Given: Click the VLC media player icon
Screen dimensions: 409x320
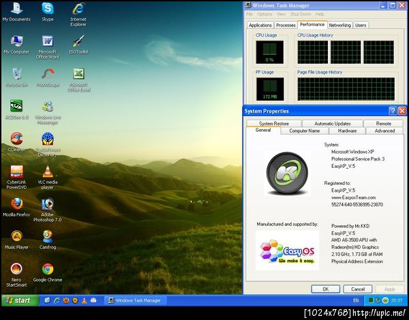Looking at the screenshot, I should click(48, 177).
